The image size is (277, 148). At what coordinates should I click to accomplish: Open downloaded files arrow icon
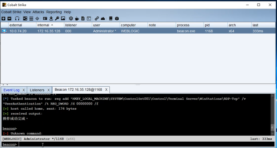(51, 19)
